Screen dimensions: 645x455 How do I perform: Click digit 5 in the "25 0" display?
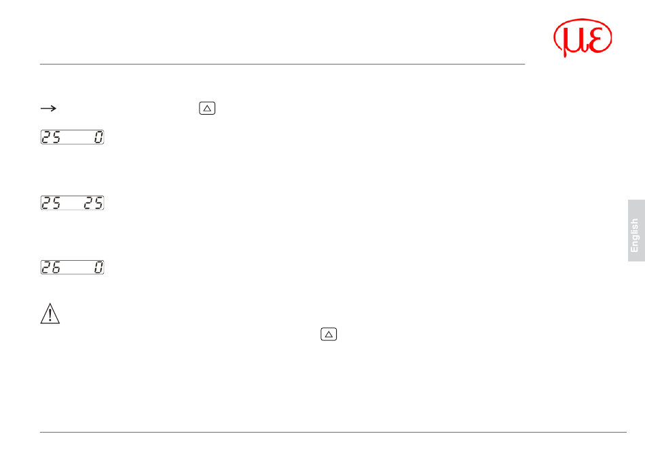pos(56,138)
